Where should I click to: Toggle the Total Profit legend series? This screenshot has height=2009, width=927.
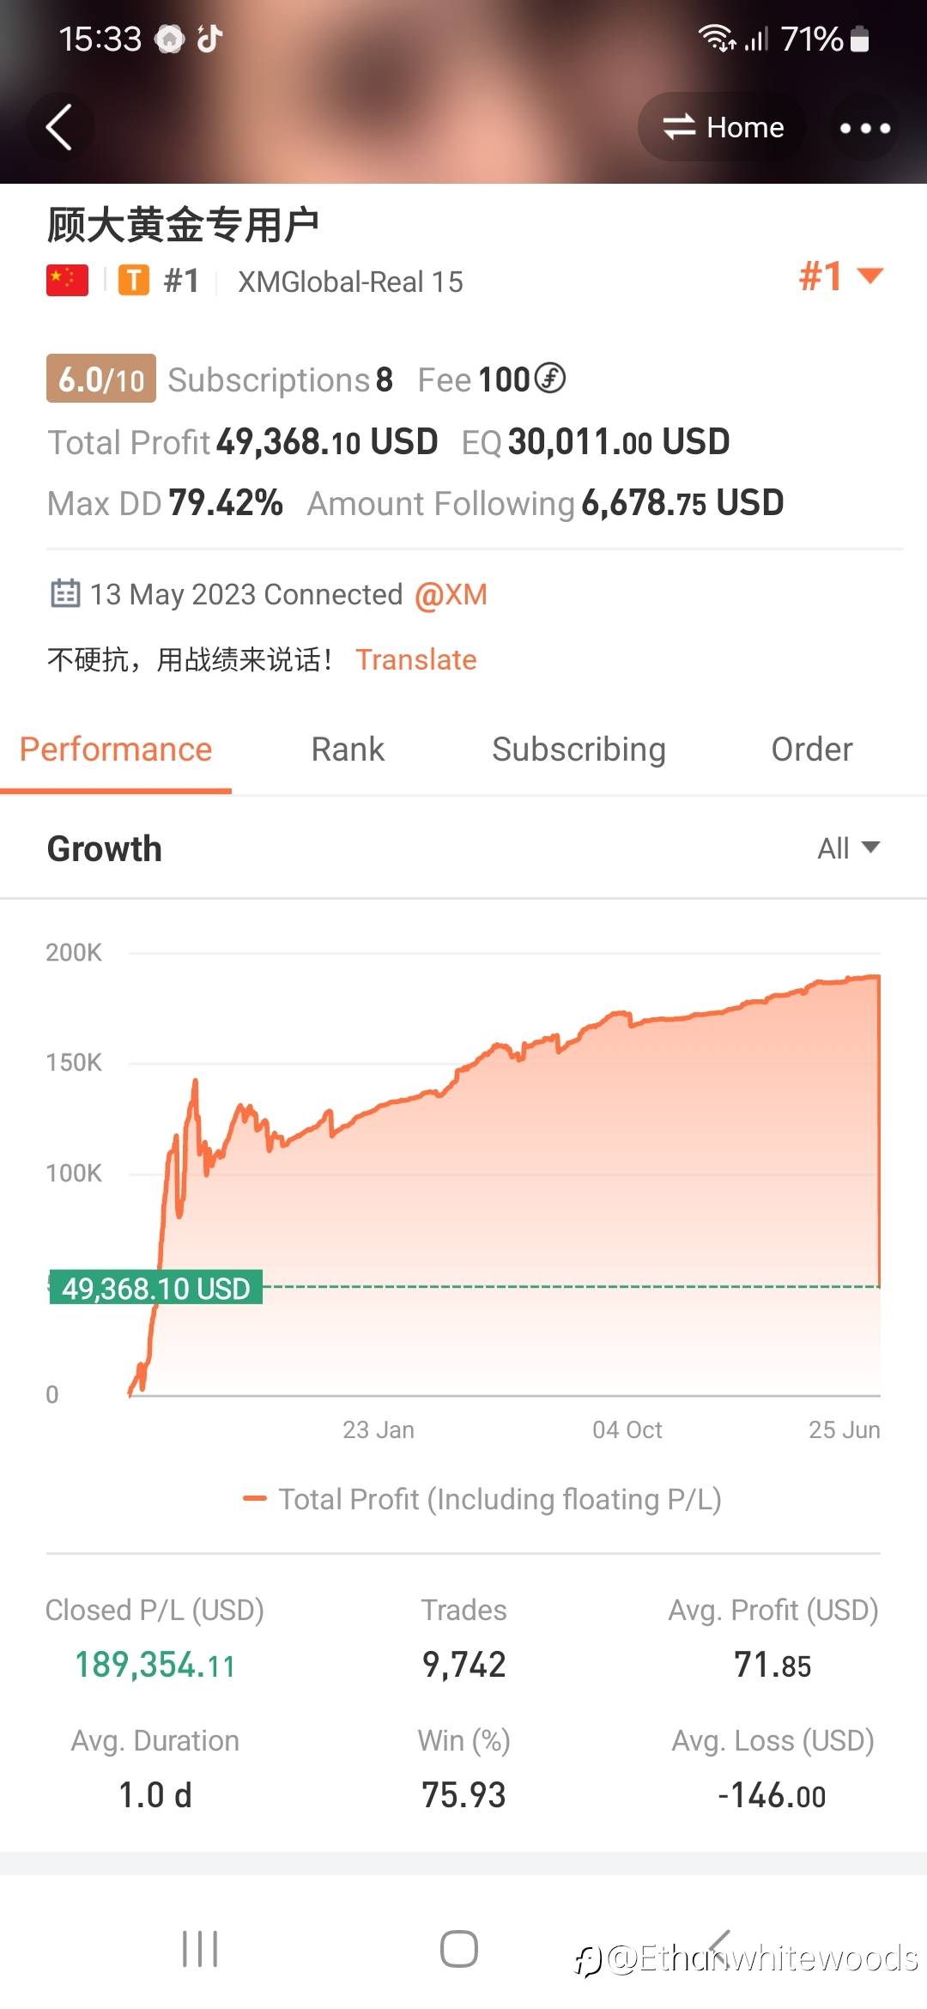[x=482, y=1499]
